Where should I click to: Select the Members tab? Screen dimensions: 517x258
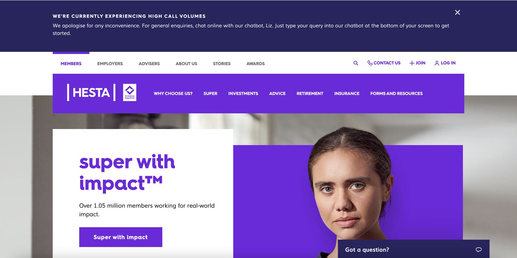pyautogui.click(x=71, y=64)
